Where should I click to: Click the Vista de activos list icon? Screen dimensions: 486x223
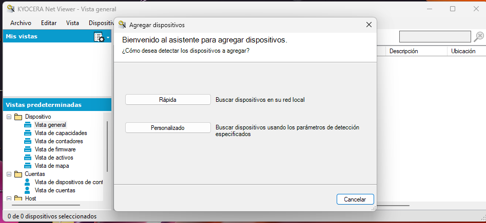coord(28,158)
